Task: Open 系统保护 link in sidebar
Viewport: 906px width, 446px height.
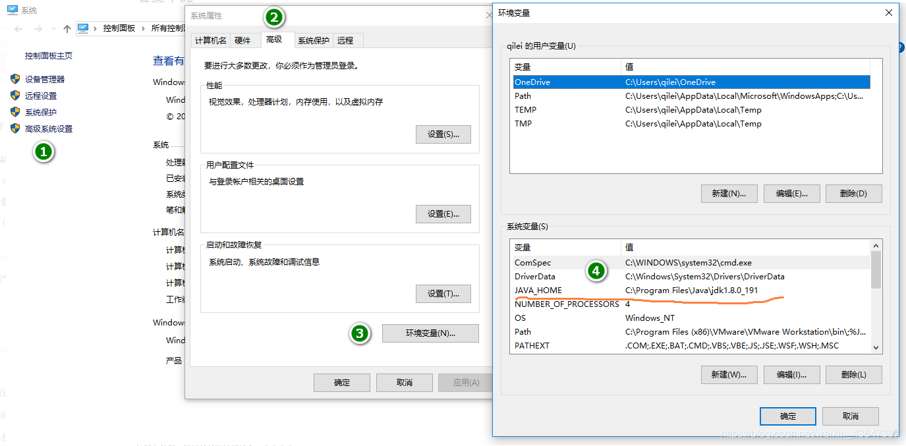Action: (x=41, y=112)
